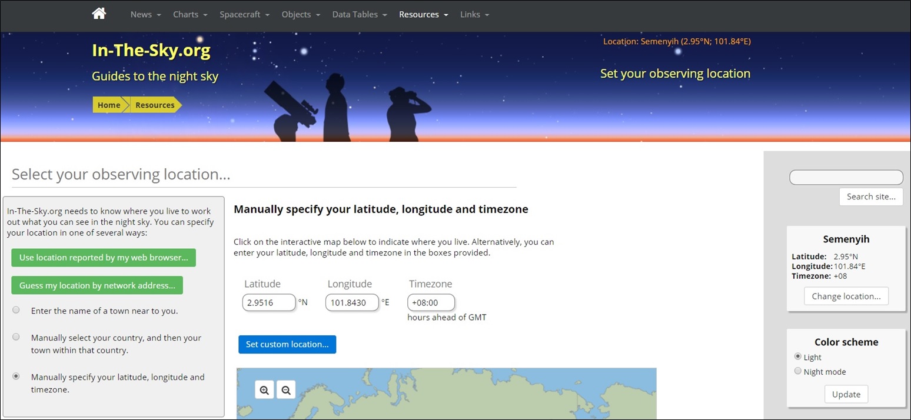911x420 pixels.
Task: Zoom in on the interactive map
Action: click(x=264, y=389)
